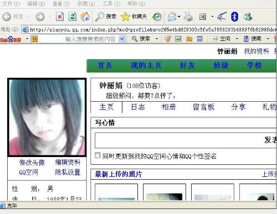Open 好友 in navigation bar
Viewport: 277px width, 214px height.
coord(187,65)
